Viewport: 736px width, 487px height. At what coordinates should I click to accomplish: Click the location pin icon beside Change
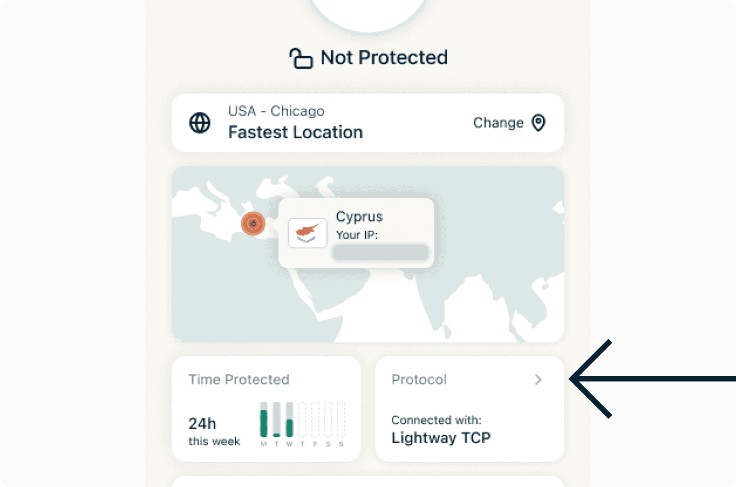(539, 123)
